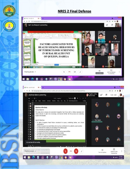The width and height of the screenshot is (130, 169).
Task: Click the 'Joyfersan Sales is presenting' button
Action: [x=114, y=151]
